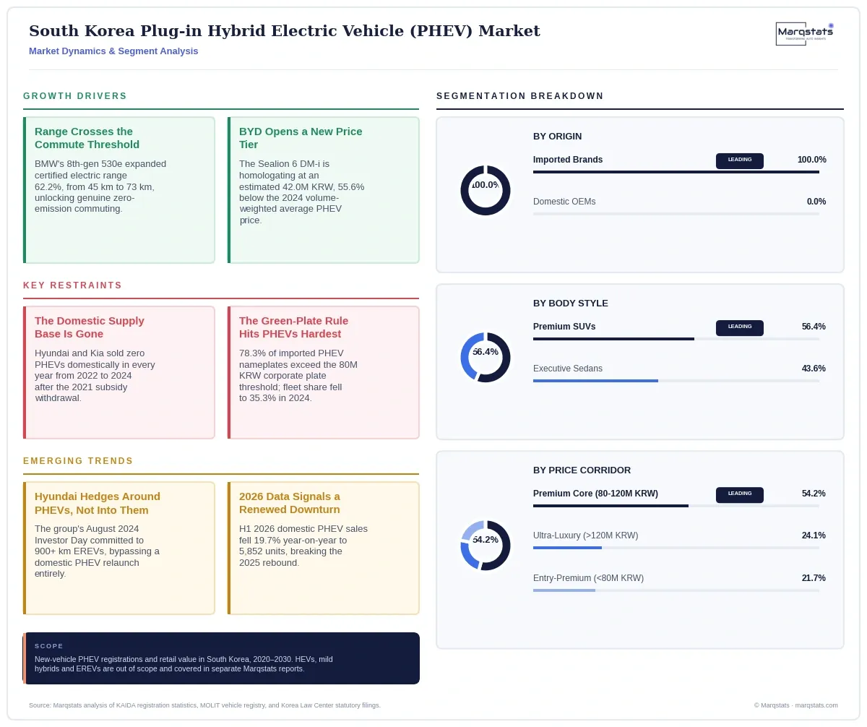
Task: Click the Market Dynamics & Segment Analysis subtitle
Action: (x=113, y=51)
